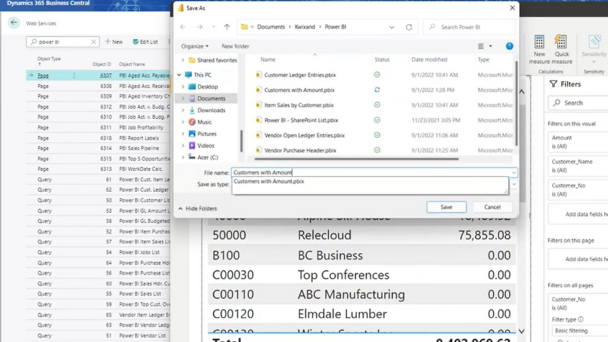Image resolution: width=608 pixels, height=342 pixels.
Task: Click the file list vertical scrollbar
Action: (x=516, y=103)
